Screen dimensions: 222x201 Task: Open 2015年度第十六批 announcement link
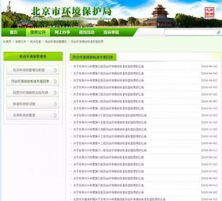[x=110, y=115]
